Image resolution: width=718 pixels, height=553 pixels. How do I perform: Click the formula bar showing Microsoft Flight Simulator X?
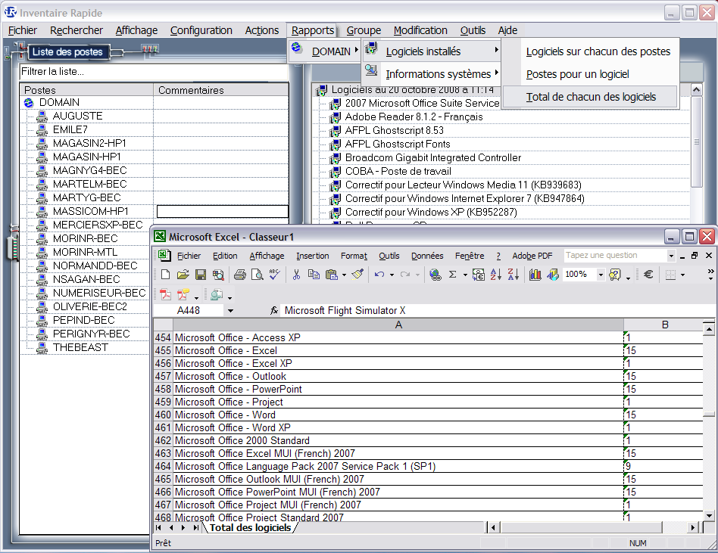coord(498,311)
